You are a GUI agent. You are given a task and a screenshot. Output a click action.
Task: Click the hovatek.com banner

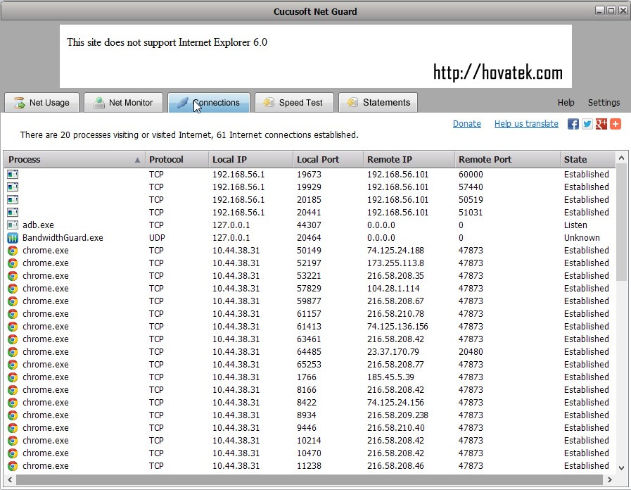pyautogui.click(x=315, y=56)
